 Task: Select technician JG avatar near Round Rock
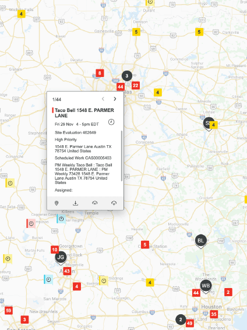click(61, 258)
